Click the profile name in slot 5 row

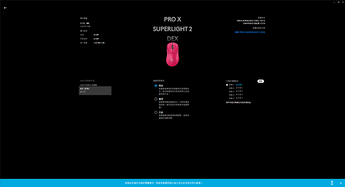[x=239, y=98]
